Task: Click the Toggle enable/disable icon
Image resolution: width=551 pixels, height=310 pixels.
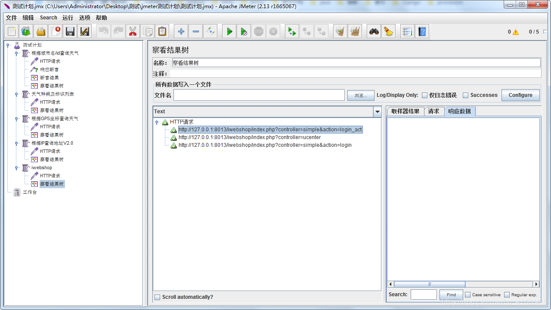Action: [x=210, y=31]
